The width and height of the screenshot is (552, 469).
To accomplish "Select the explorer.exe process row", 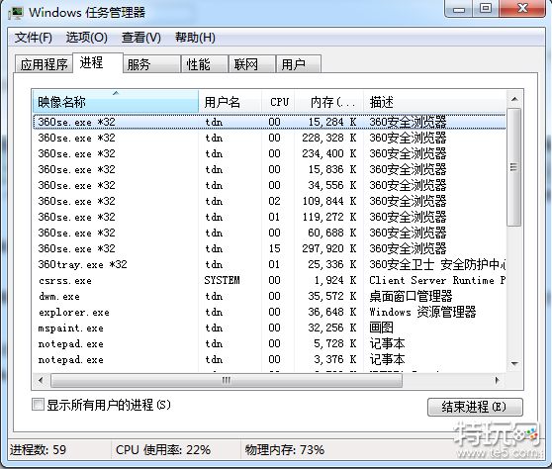I will [269, 312].
